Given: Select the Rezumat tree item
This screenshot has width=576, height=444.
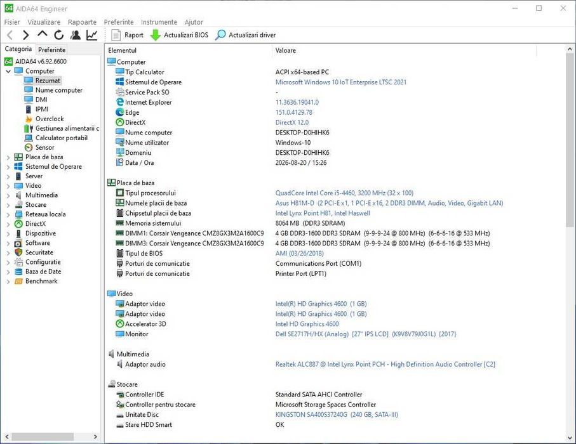Looking at the screenshot, I should point(48,81).
